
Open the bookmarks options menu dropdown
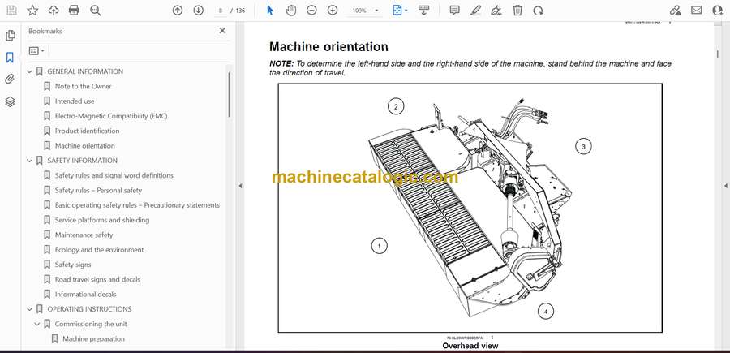point(37,50)
